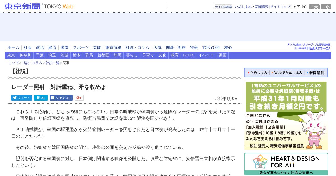Click the Google+ share button
Image resolution: width=336 pixels, height=176 pixels.
tap(79, 98)
